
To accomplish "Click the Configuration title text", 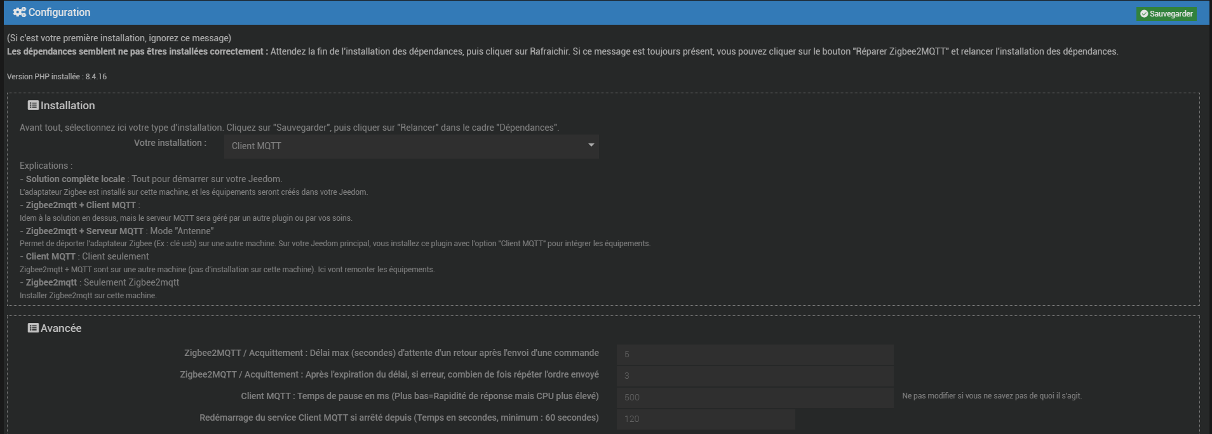I will click(59, 12).
